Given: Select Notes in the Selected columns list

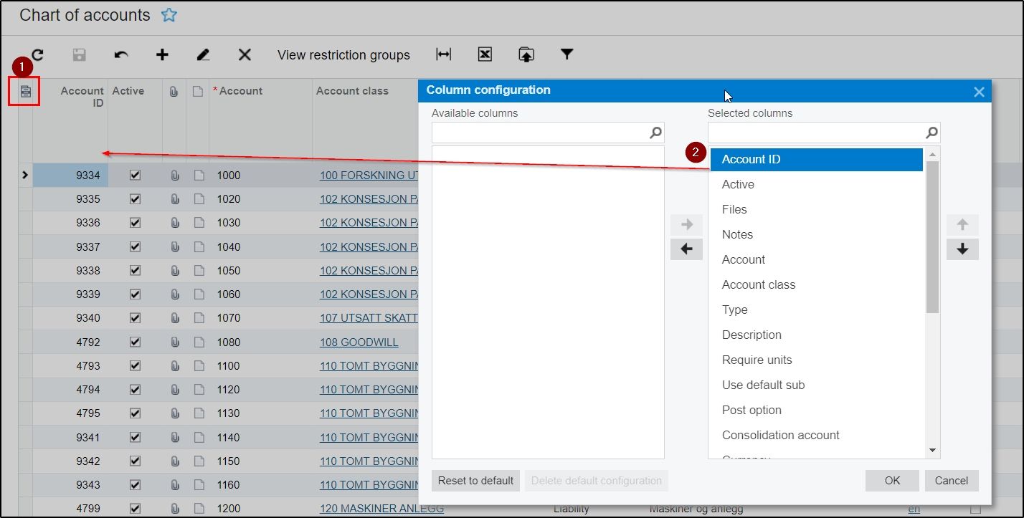Looking at the screenshot, I should [737, 234].
